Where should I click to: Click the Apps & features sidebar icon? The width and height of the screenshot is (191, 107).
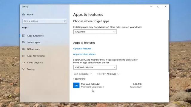coord(23,36)
